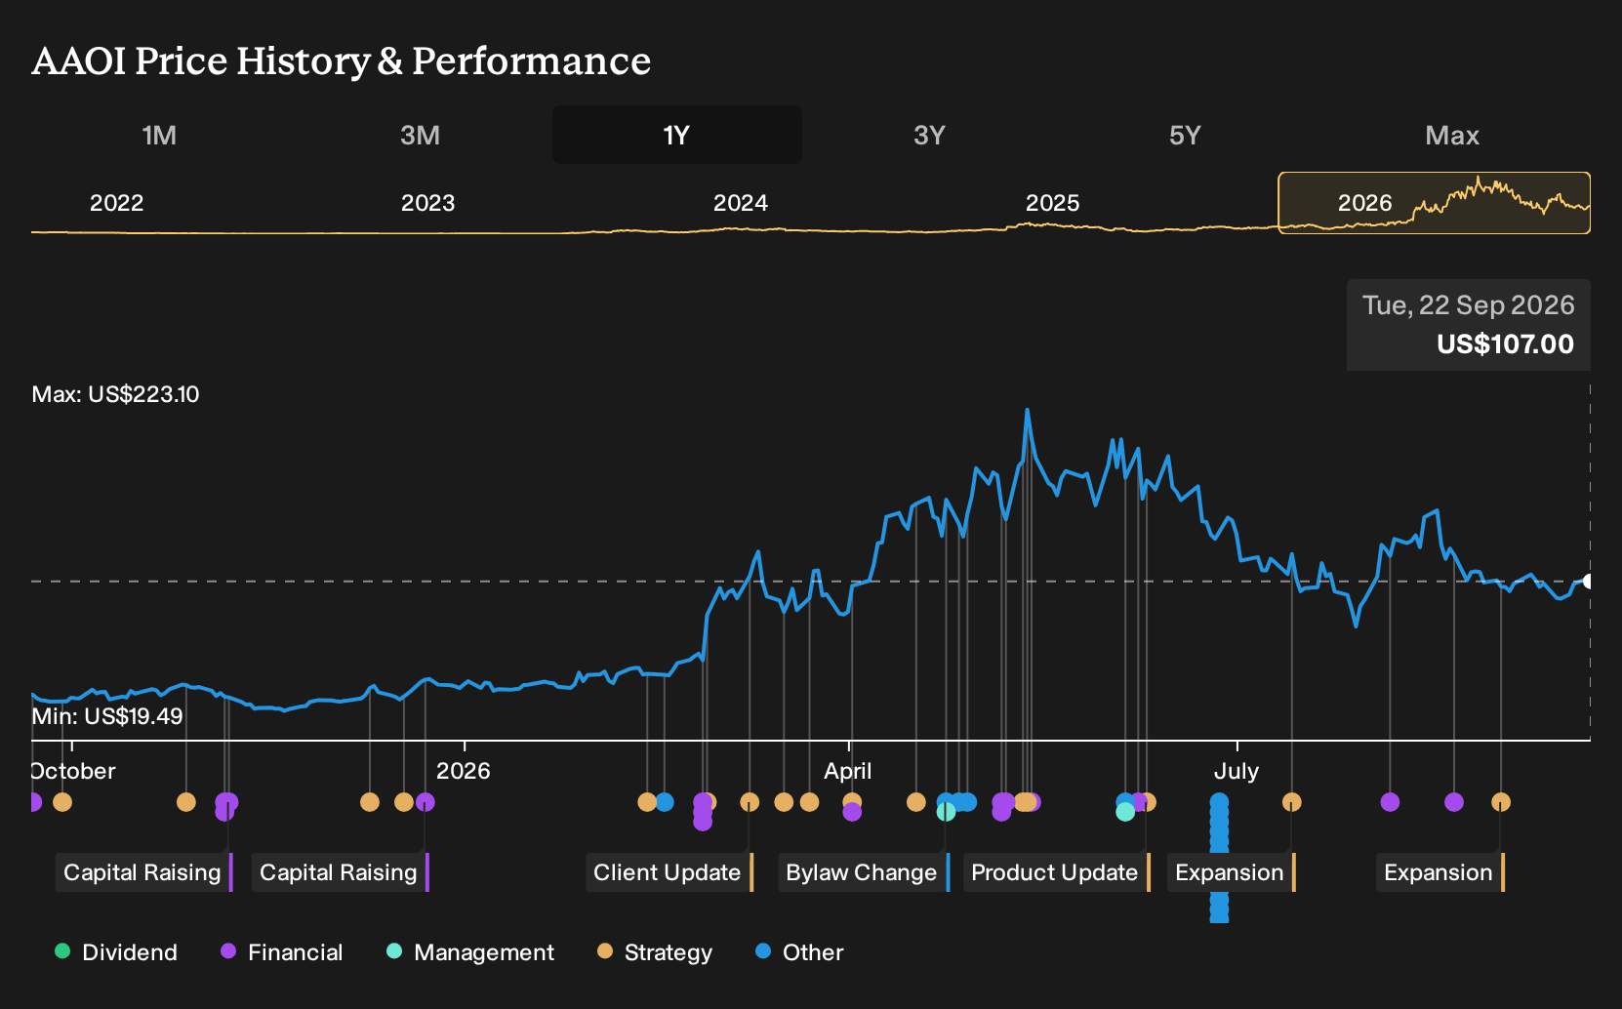
Task: Click the highlighted range selector in overview timeline
Action: (1435, 203)
